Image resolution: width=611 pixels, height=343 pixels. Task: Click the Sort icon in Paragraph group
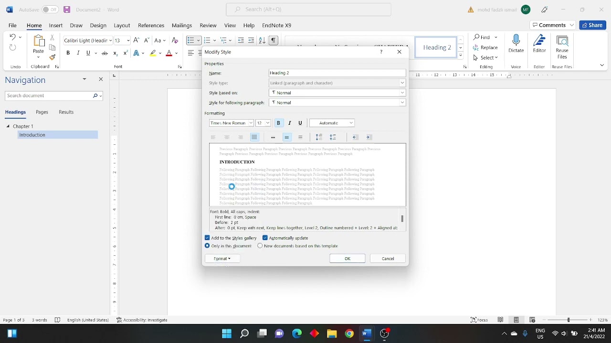pos(262,40)
